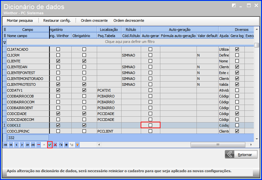
Task: Open Montar pesquisa menu
Action: pyautogui.click(x=20, y=20)
